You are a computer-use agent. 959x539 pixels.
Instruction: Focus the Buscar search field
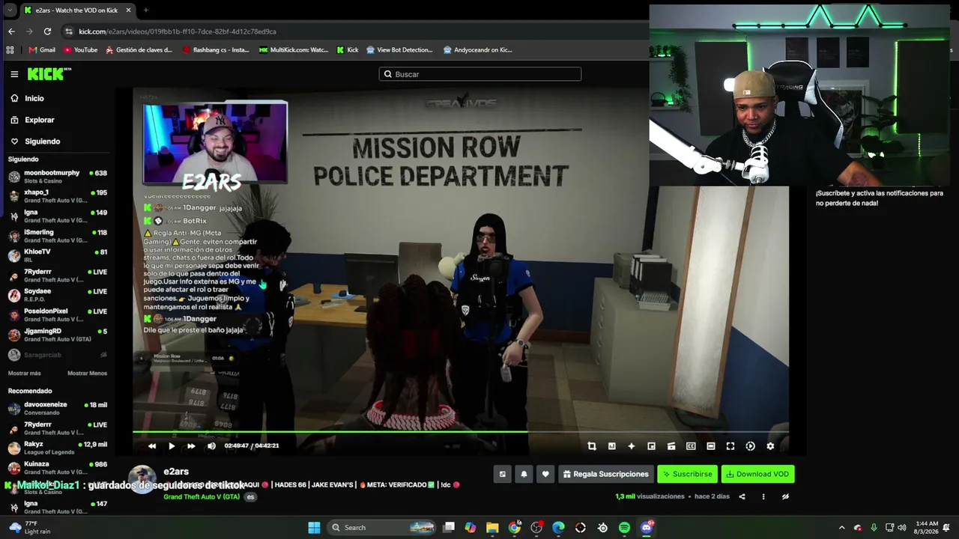point(479,74)
